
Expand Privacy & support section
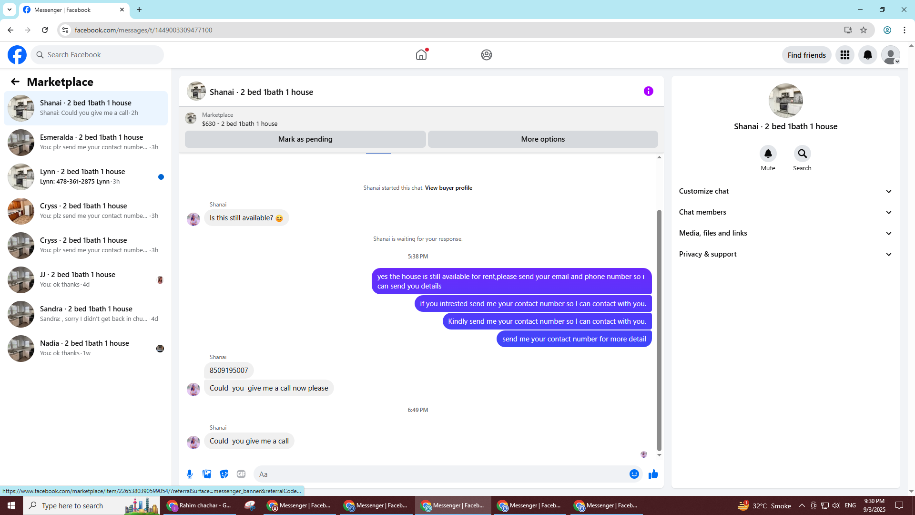point(785,254)
